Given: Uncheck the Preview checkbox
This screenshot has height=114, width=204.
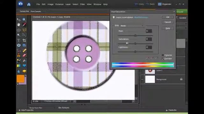Looking at the screenshot, I should (163, 59).
